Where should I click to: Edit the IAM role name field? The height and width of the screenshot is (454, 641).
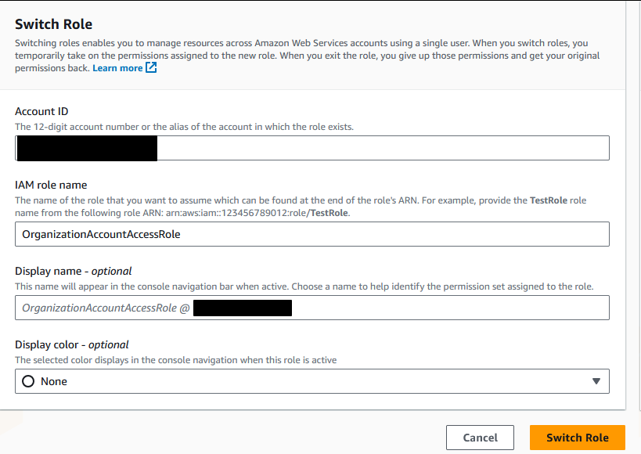(312, 234)
